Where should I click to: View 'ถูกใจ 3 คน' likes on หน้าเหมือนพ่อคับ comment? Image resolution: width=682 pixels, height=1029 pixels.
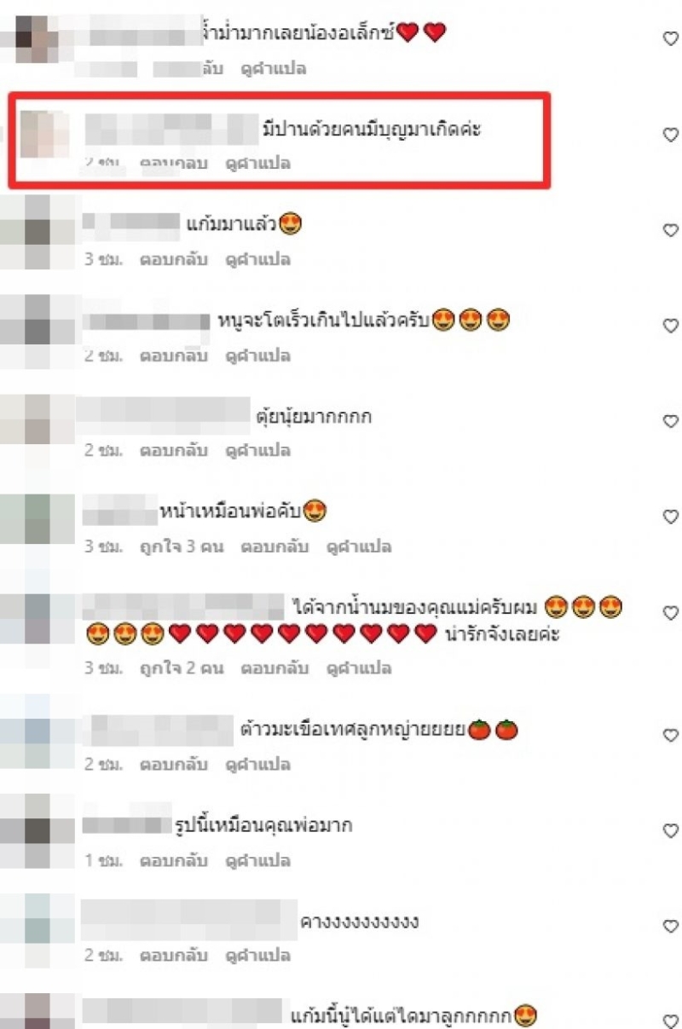[x=181, y=546]
